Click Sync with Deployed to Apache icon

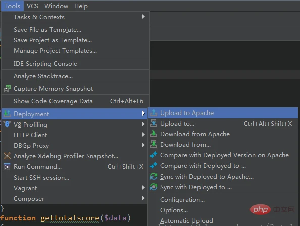154,177
